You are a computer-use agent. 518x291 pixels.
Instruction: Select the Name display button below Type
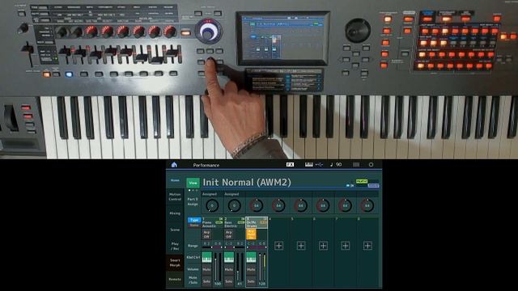pyautogui.click(x=194, y=225)
